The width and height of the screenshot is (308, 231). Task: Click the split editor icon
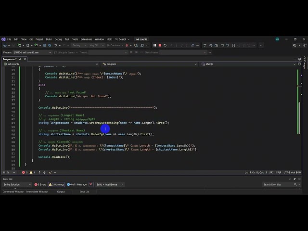tap(299, 64)
